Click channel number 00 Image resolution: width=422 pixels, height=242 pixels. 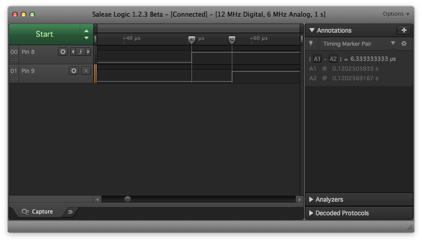coord(14,52)
